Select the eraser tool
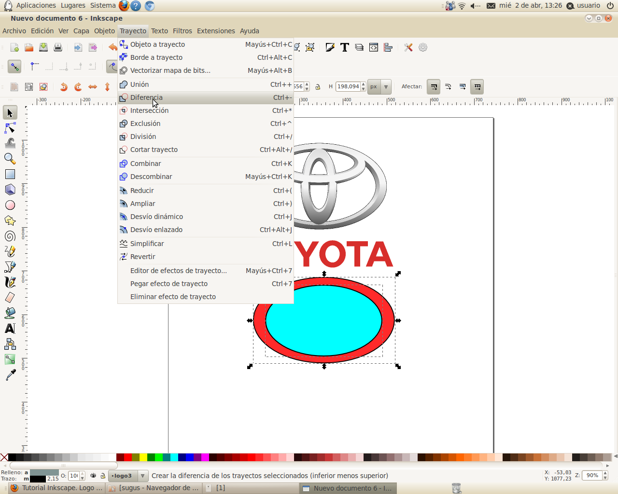The height and width of the screenshot is (494, 618). coord(10,298)
